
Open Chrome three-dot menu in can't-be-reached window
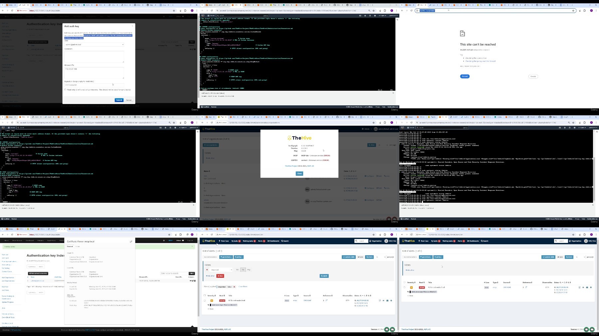pyautogui.click(x=596, y=11)
